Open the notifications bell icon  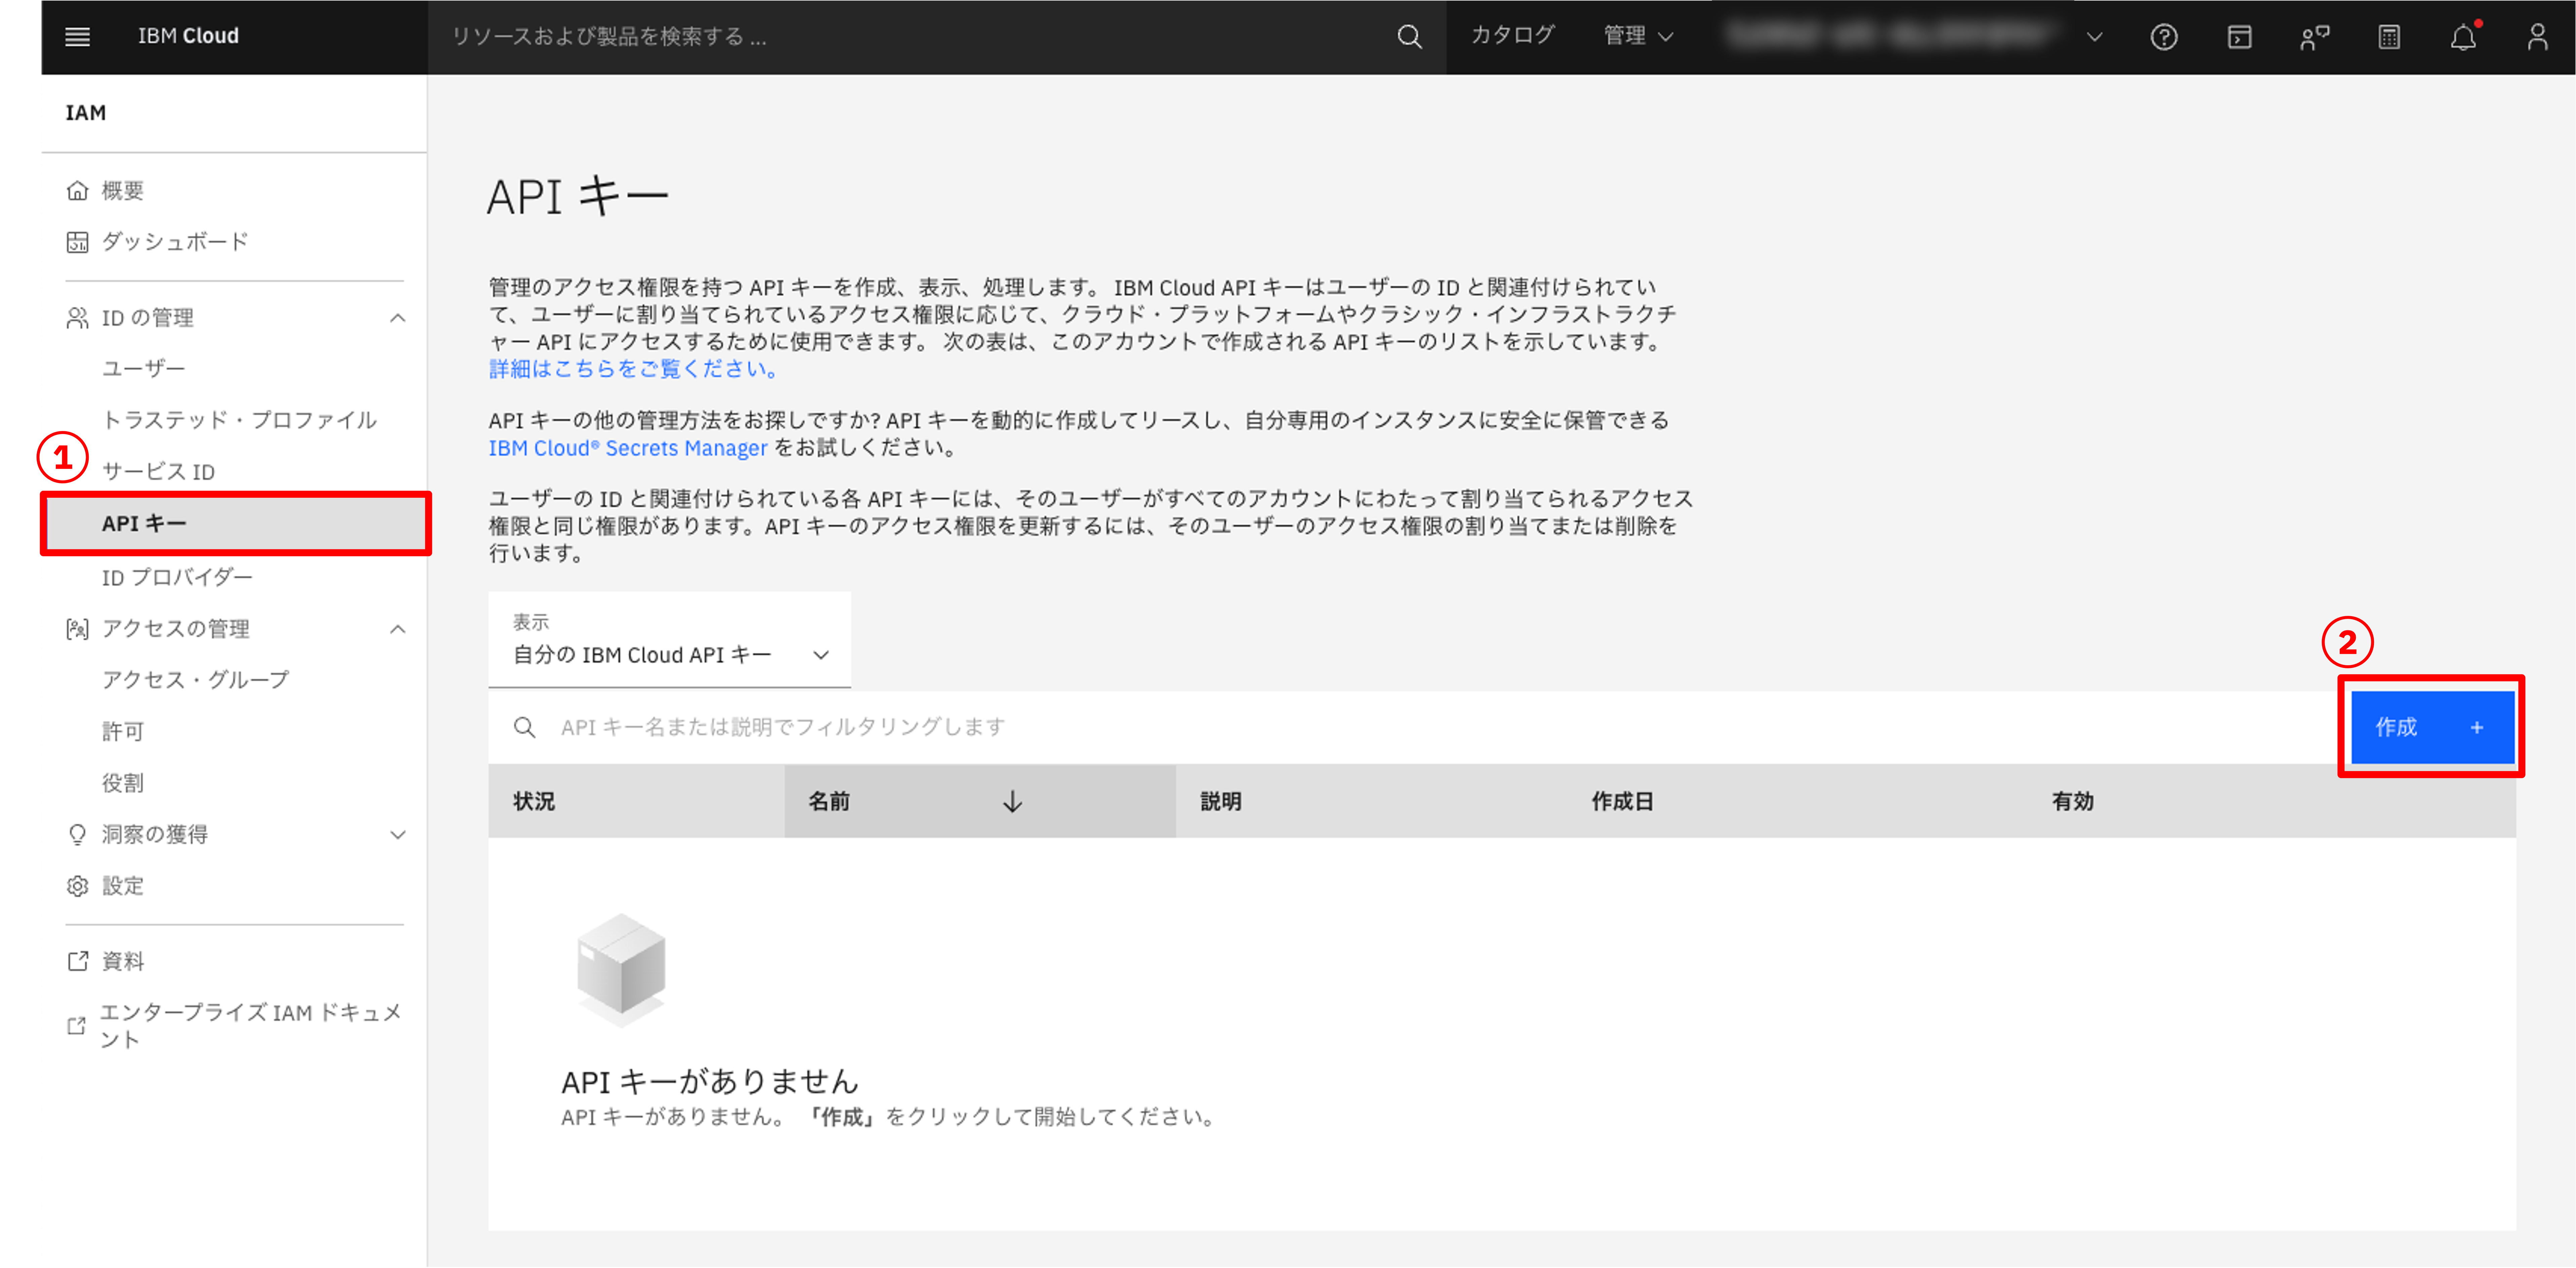click(x=2463, y=37)
